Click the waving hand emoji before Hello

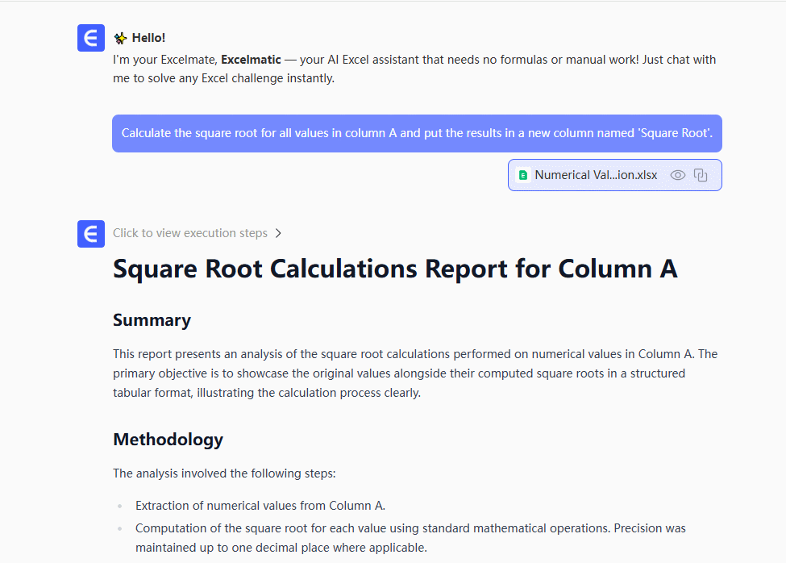(120, 38)
